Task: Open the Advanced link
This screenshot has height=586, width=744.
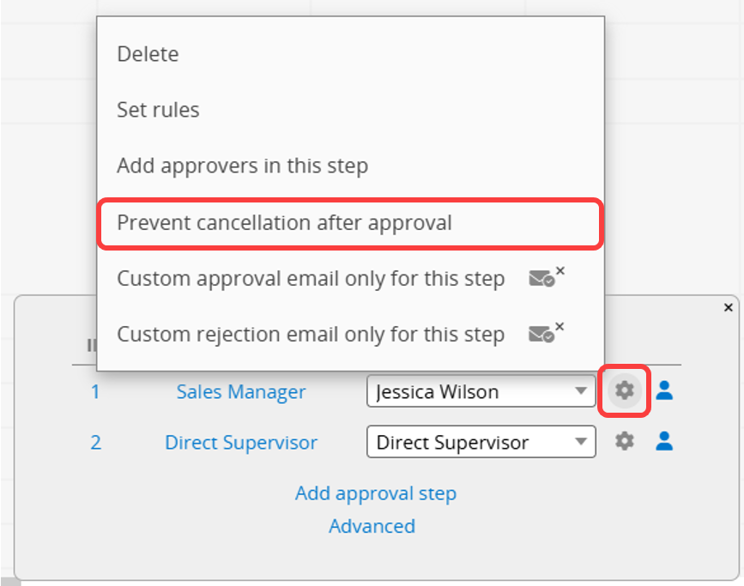Action: 372,526
